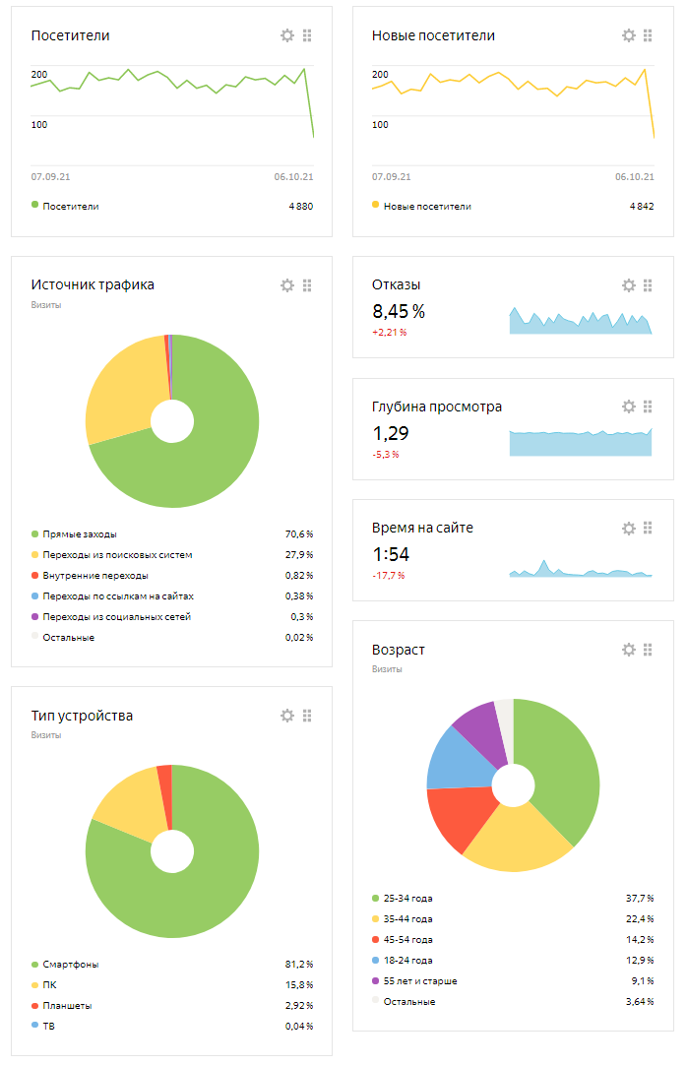
Task: Click grid handle icon of Глубина просмотра widget
Action: pyautogui.click(x=648, y=407)
